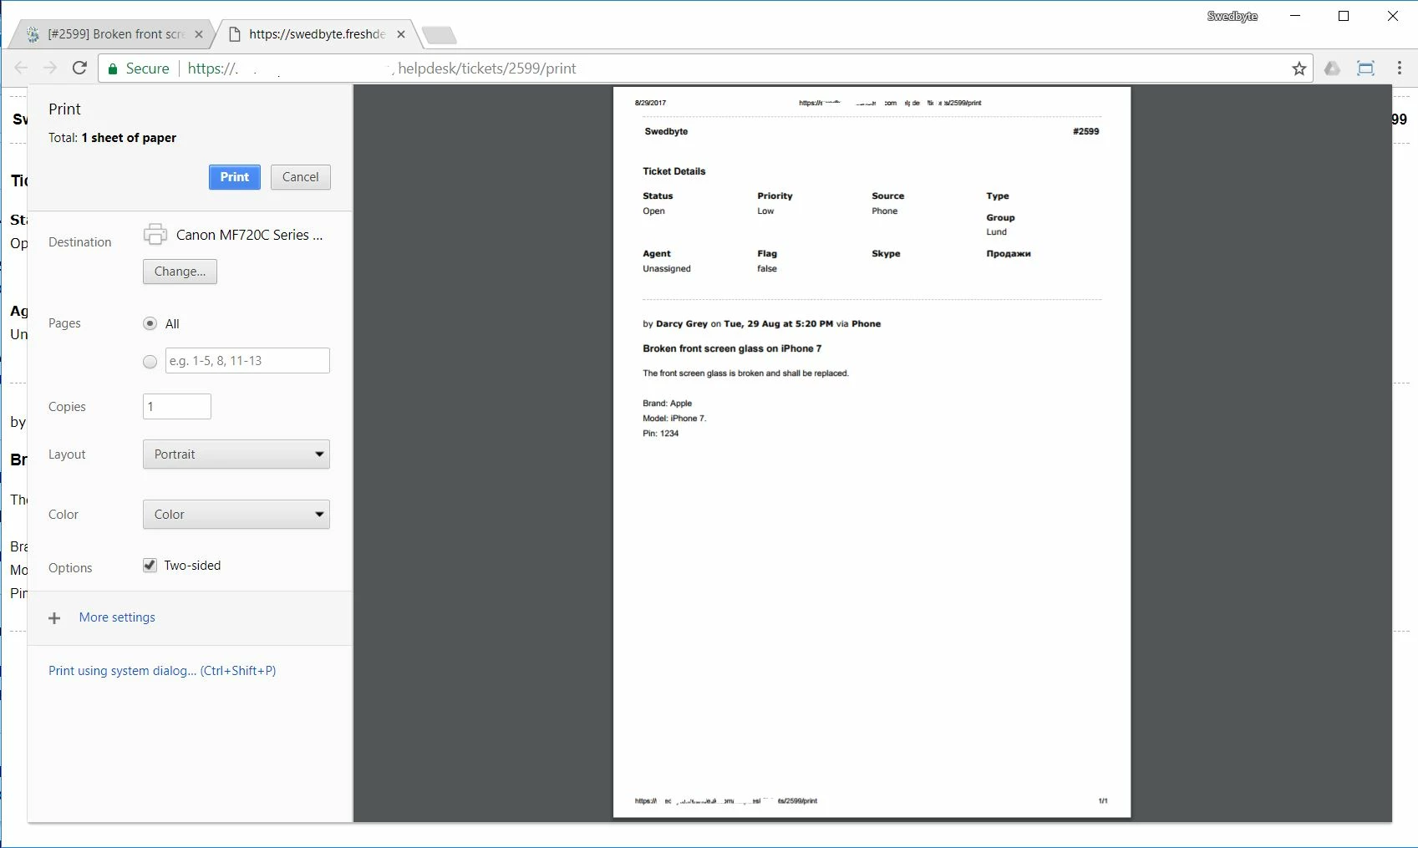Open the Layout Portrait dropdown
Image resolution: width=1418 pixels, height=848 pixels.
(x=236, y=454)
